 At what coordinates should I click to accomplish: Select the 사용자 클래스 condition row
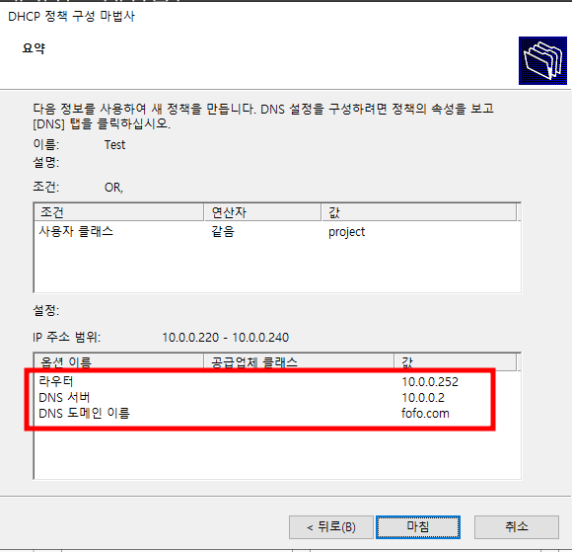[x=276, y=232]
